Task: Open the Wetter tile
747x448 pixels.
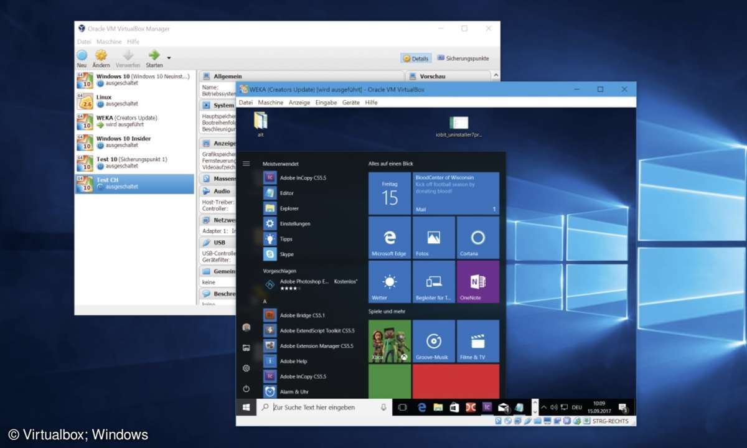Action: [x=390, y=282]
